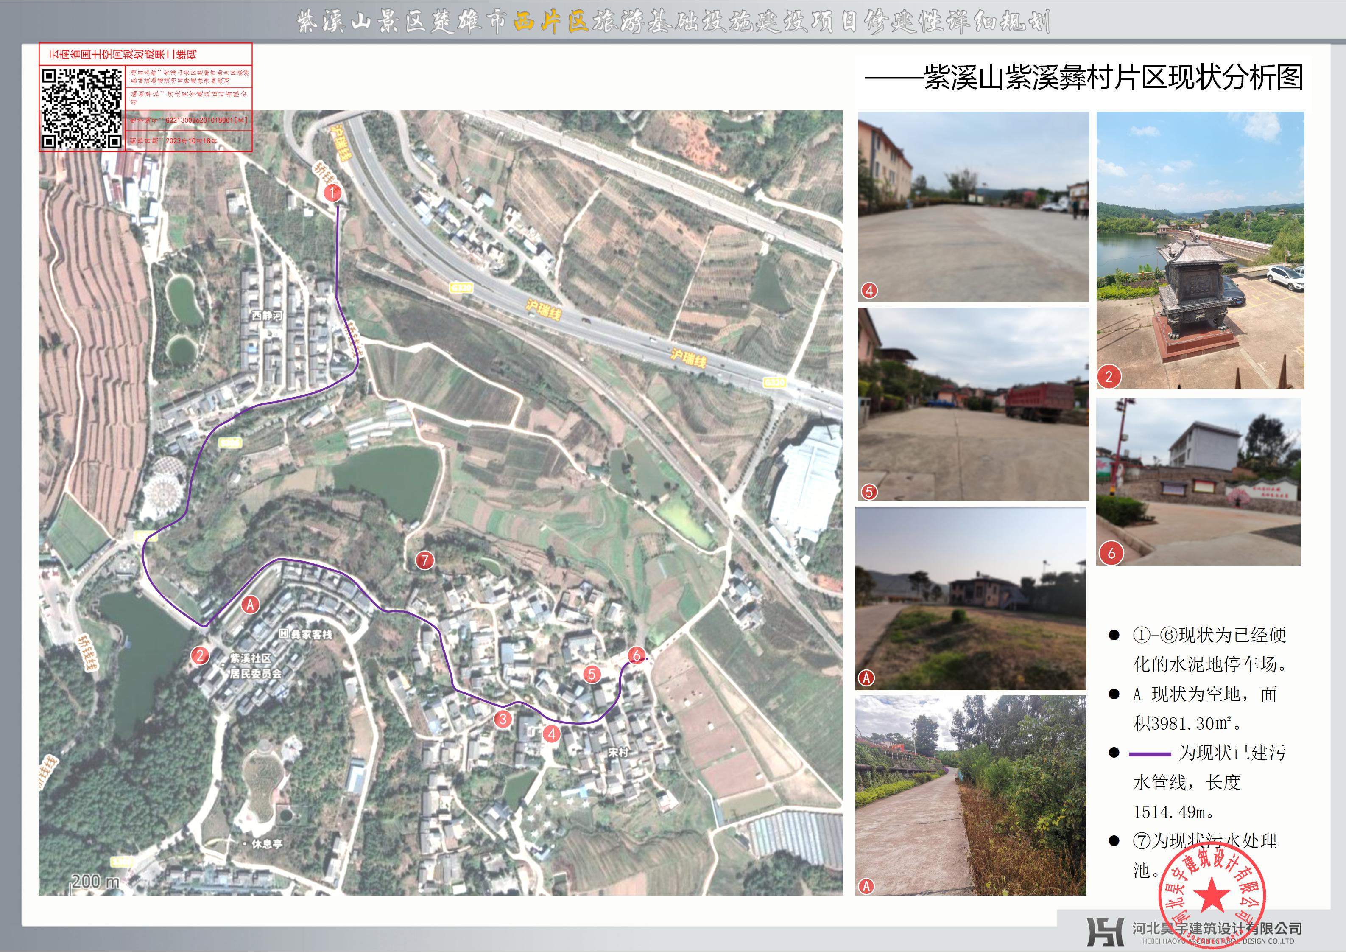Click the red round company seal stamp
This screenshot has height=952, width=1346.
1211,895
